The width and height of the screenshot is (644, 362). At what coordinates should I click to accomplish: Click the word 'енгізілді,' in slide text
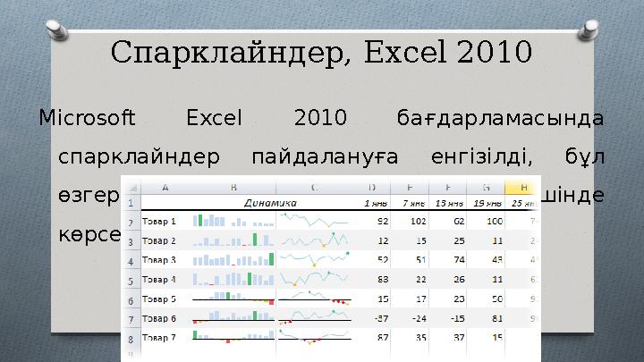481,156
